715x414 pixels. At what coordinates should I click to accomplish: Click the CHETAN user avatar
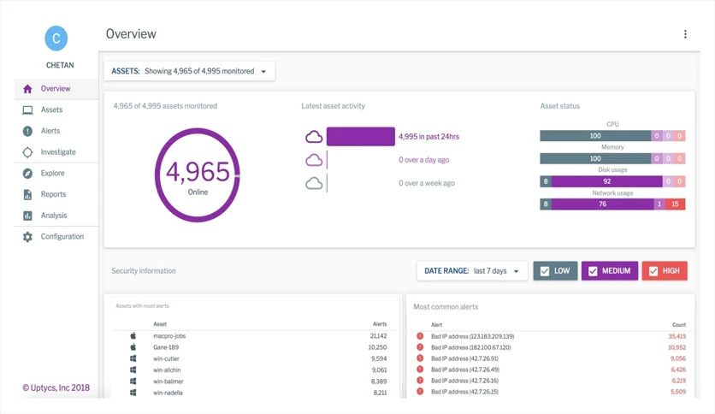tap(56, 38)
